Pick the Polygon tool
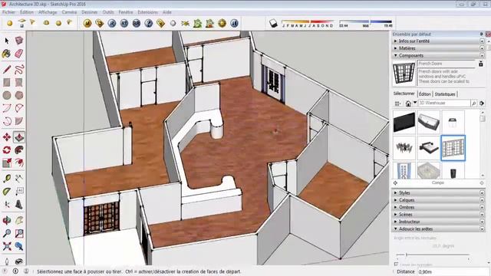 pyautogui.click(x=19, y=95)
